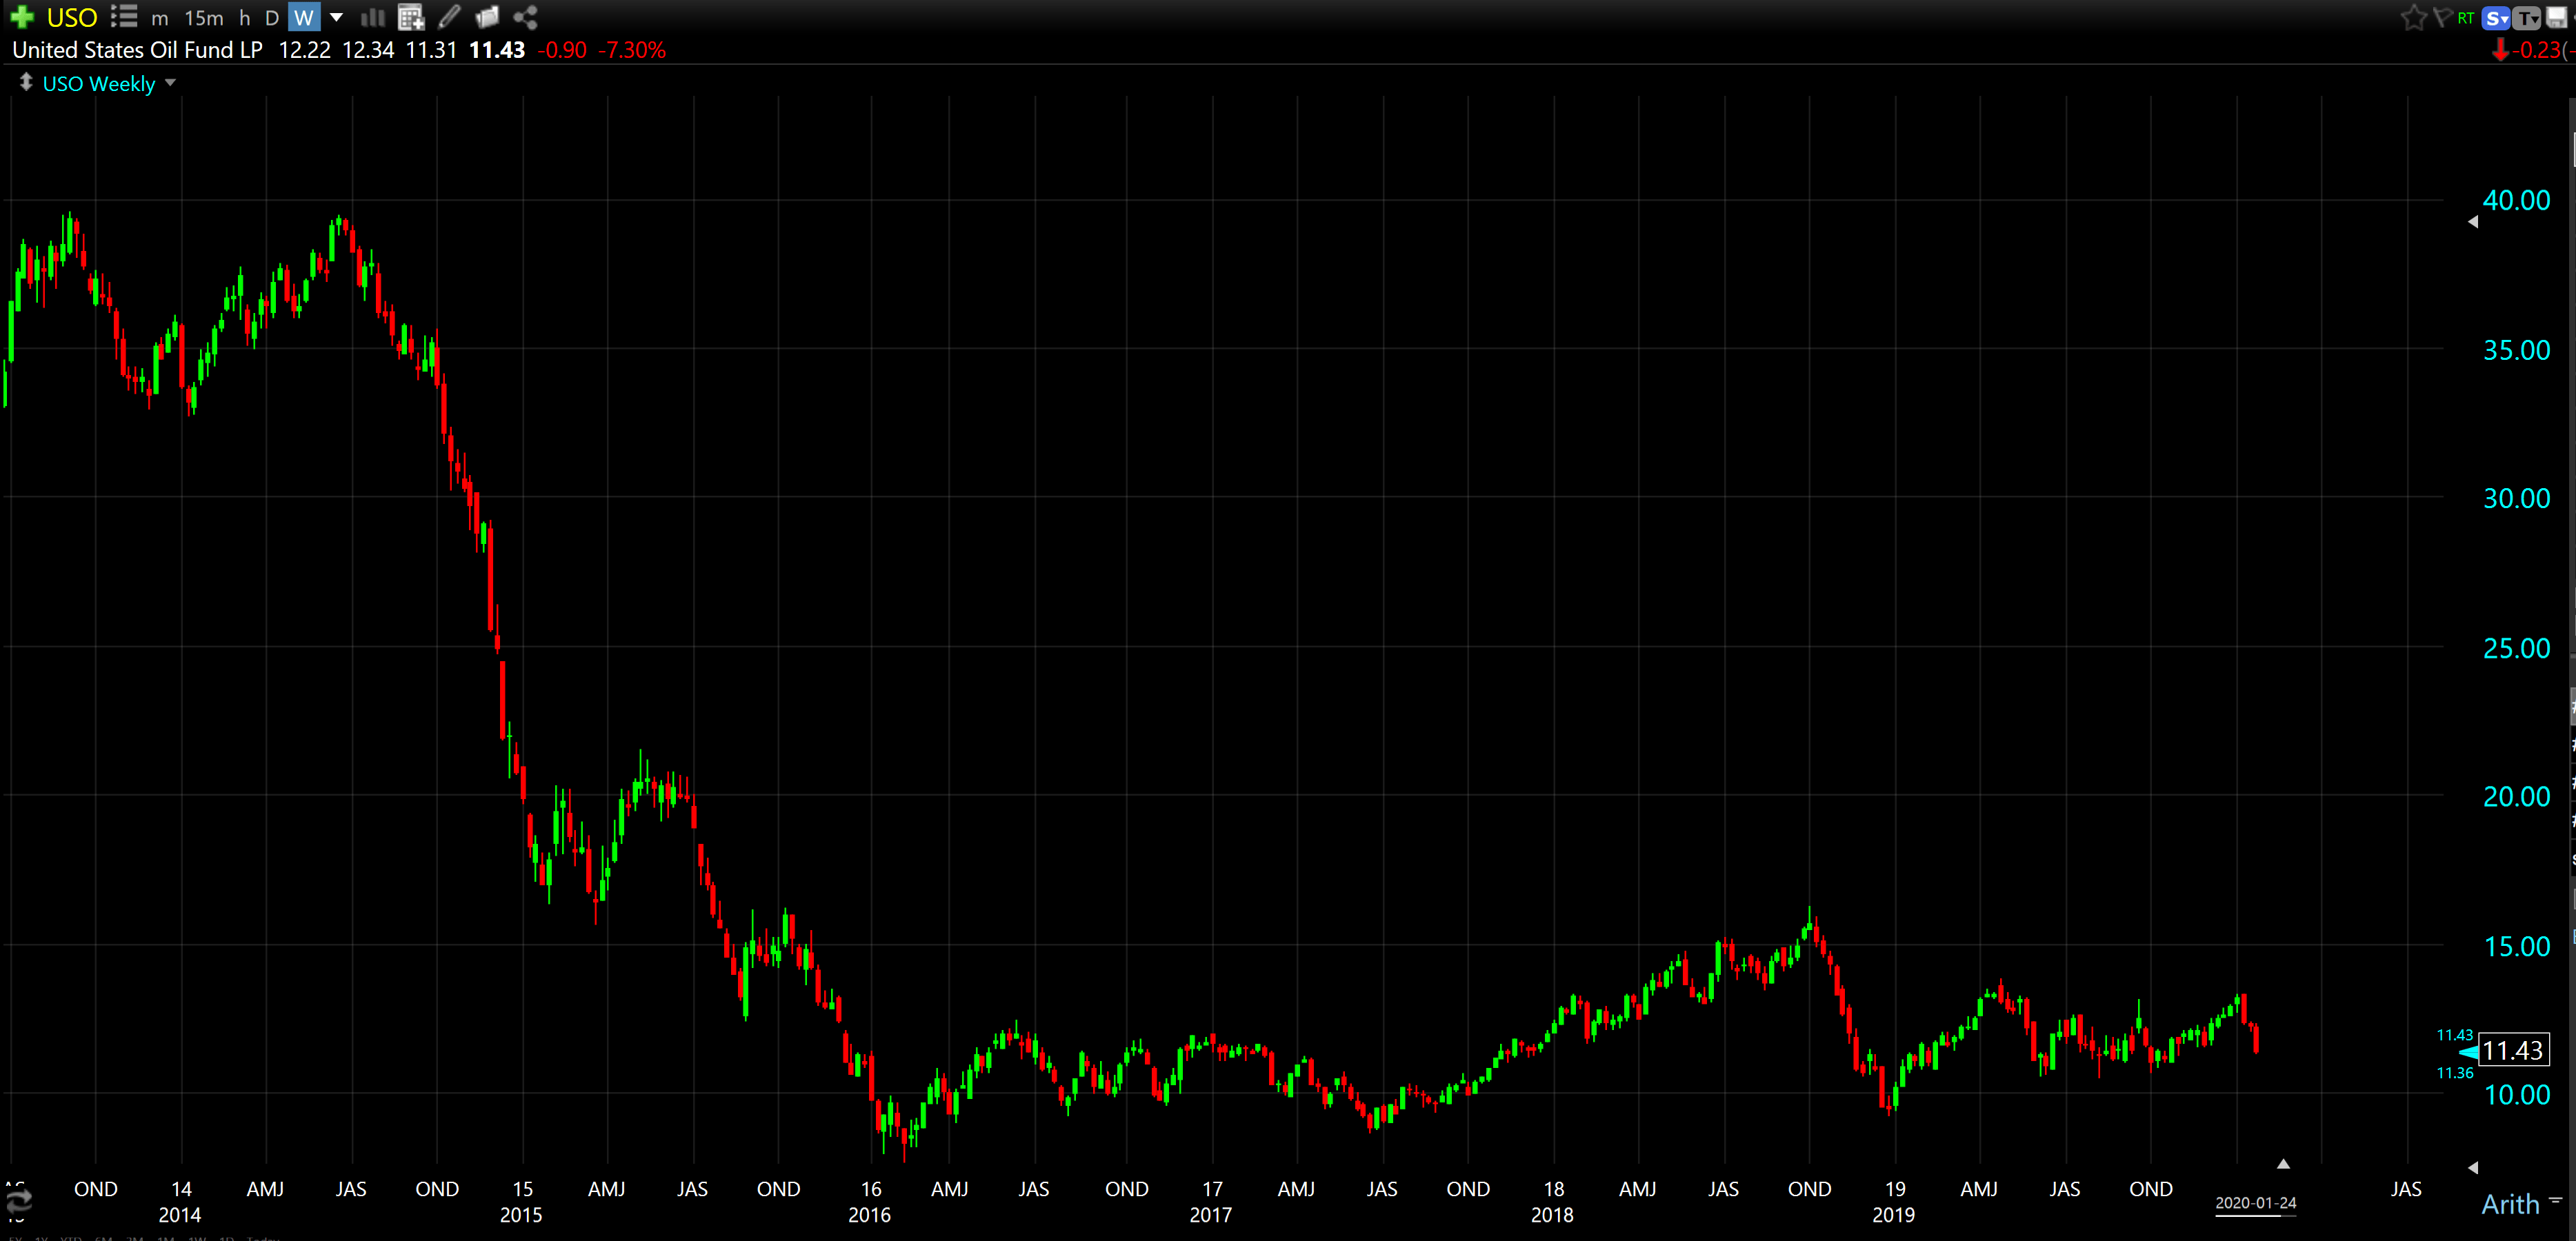Click the 40.00 price axis label
Image resolution: width=2576 pixels, height=1241 pixels.
coord(2517,200)
